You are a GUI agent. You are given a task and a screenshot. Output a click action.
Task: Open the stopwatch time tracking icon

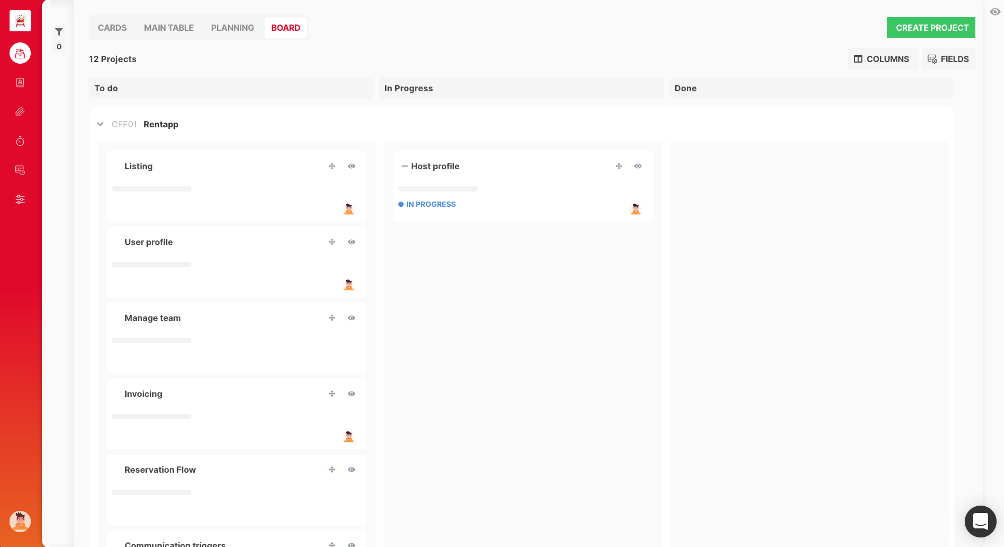click(x=20, y=141)
